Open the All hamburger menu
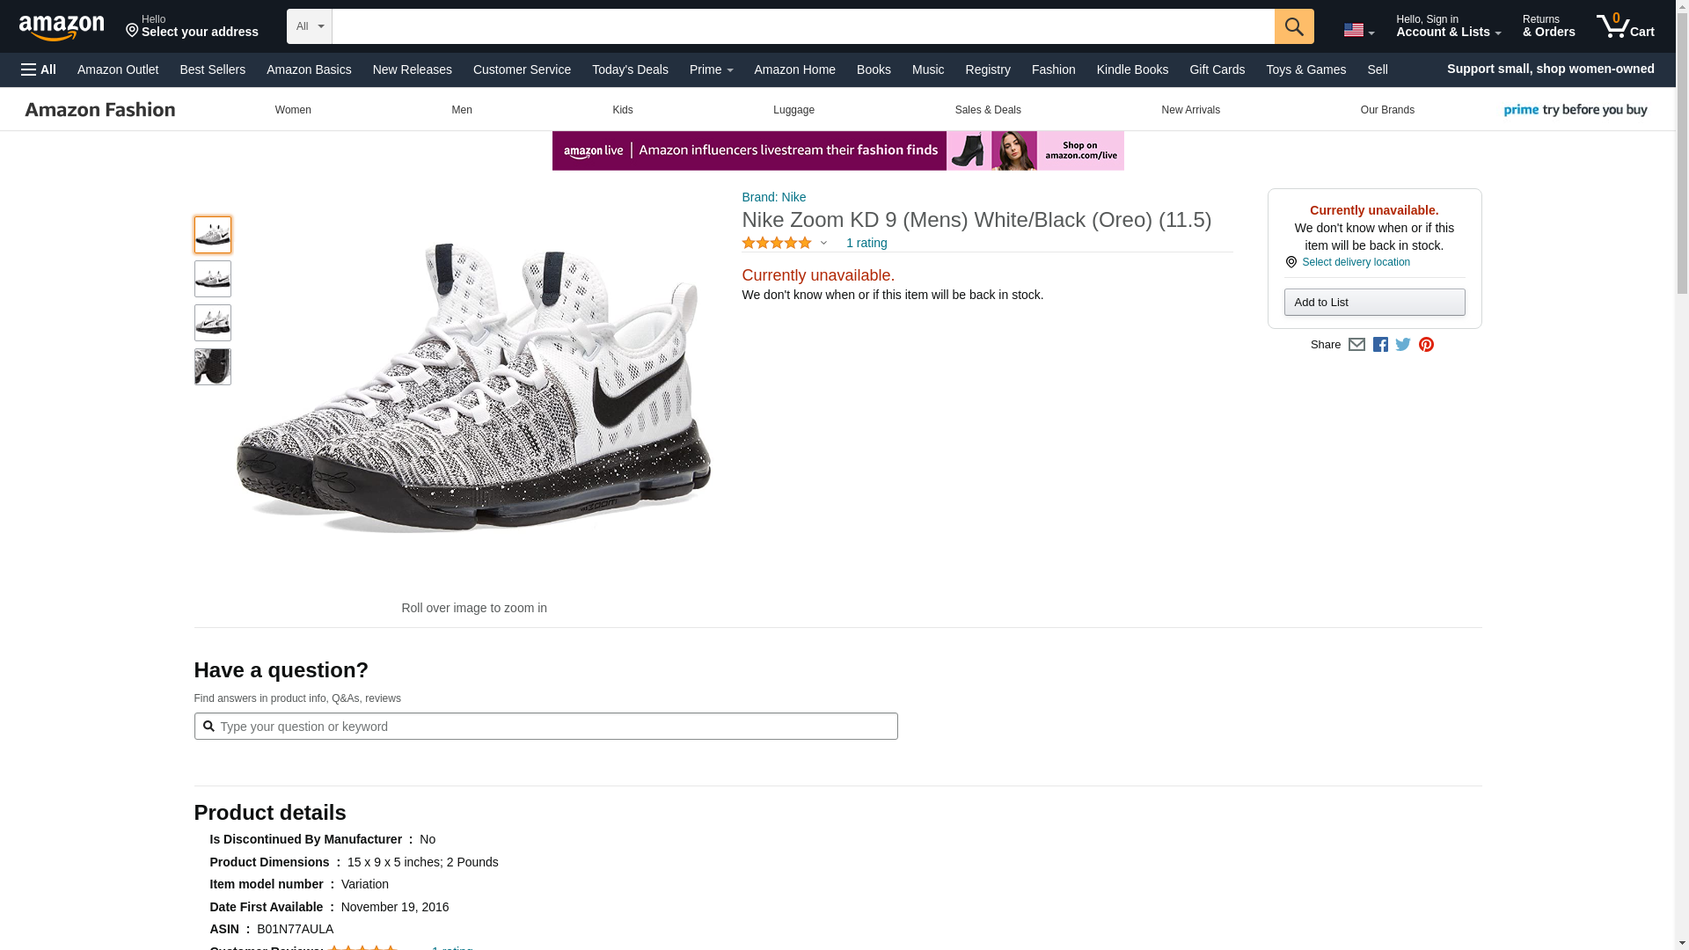1689x950 pixels. coord(39,69)
